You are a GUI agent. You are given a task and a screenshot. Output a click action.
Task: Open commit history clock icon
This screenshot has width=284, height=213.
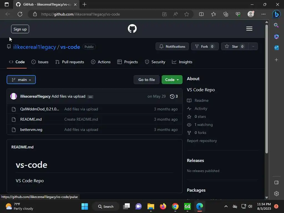click(x=172, y=96)
